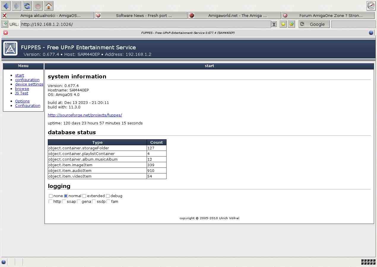Image resolution: width=377 pixels, height=267 pixels.
Task: Enable 'extended' logging level
Action: click(x=84, y=196)
